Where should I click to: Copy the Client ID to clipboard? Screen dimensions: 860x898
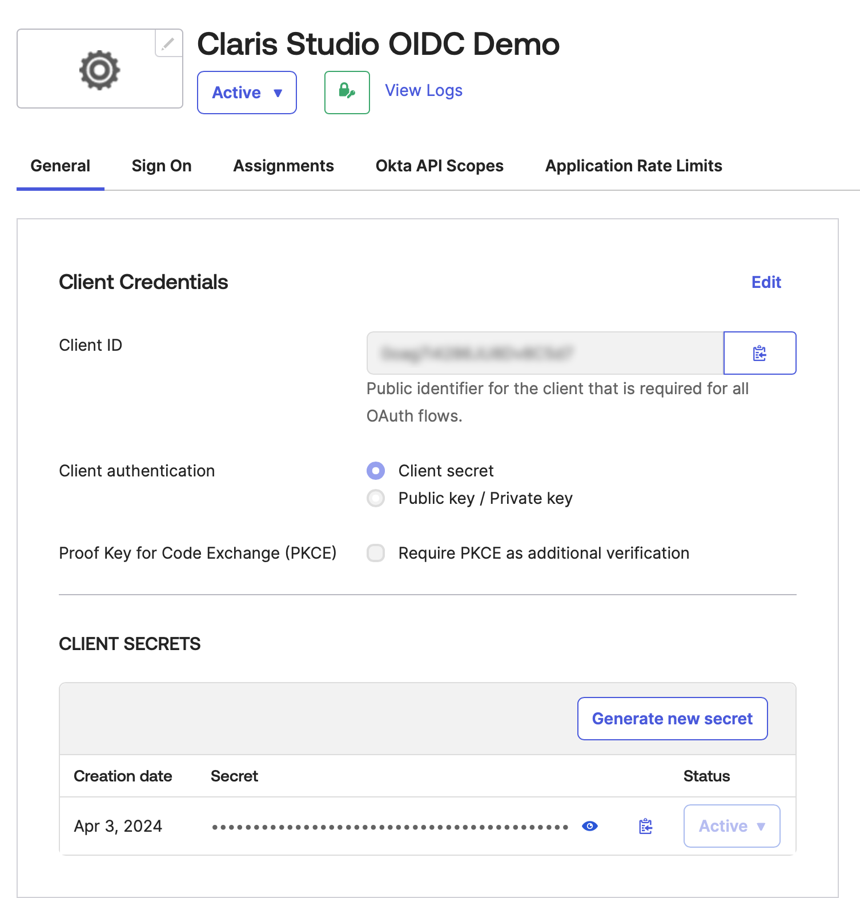[x=759, y=353]
